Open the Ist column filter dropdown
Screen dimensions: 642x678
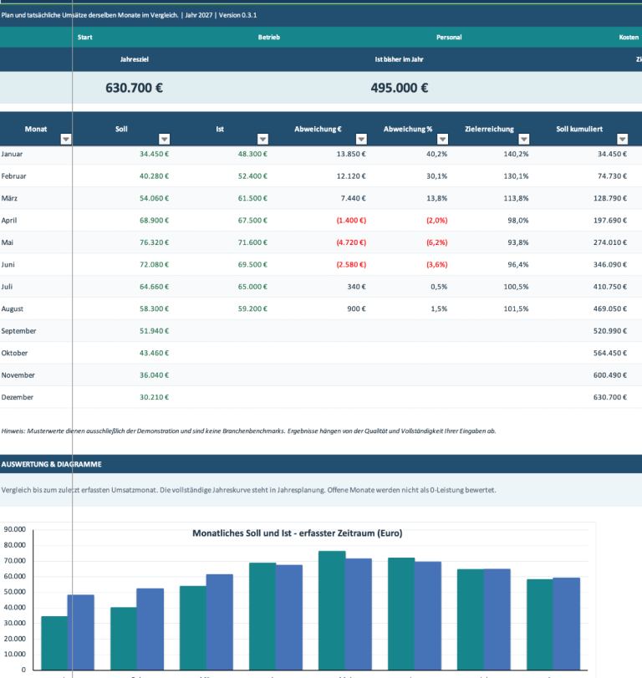pos(262,139)
